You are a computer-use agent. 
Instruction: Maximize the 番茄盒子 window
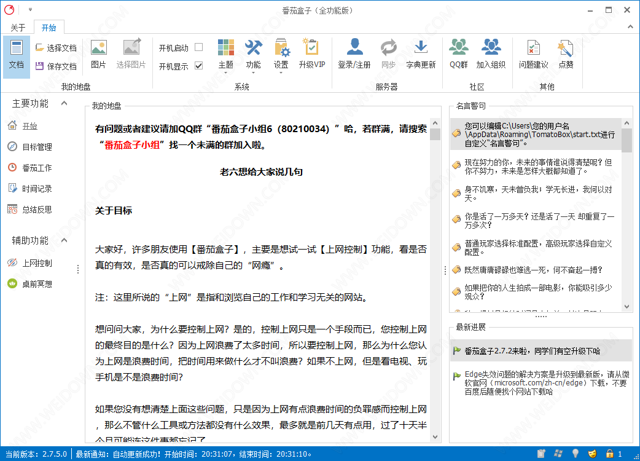(x=609, y=10)
